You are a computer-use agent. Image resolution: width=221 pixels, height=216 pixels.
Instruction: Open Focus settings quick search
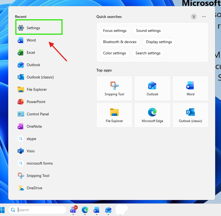(x=115, y=31)
